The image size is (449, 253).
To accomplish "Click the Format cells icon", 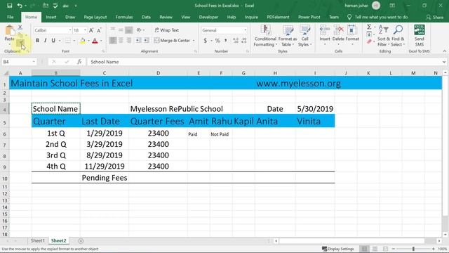I will pyautogui.click(x=352, y=30).
